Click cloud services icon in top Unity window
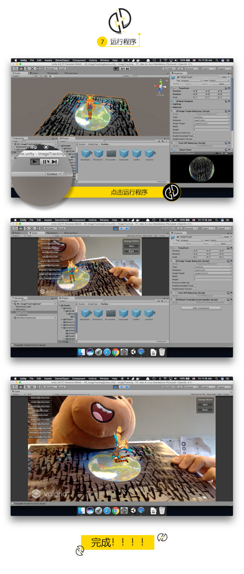Viewport: 244px width, 574px height. 180,68
